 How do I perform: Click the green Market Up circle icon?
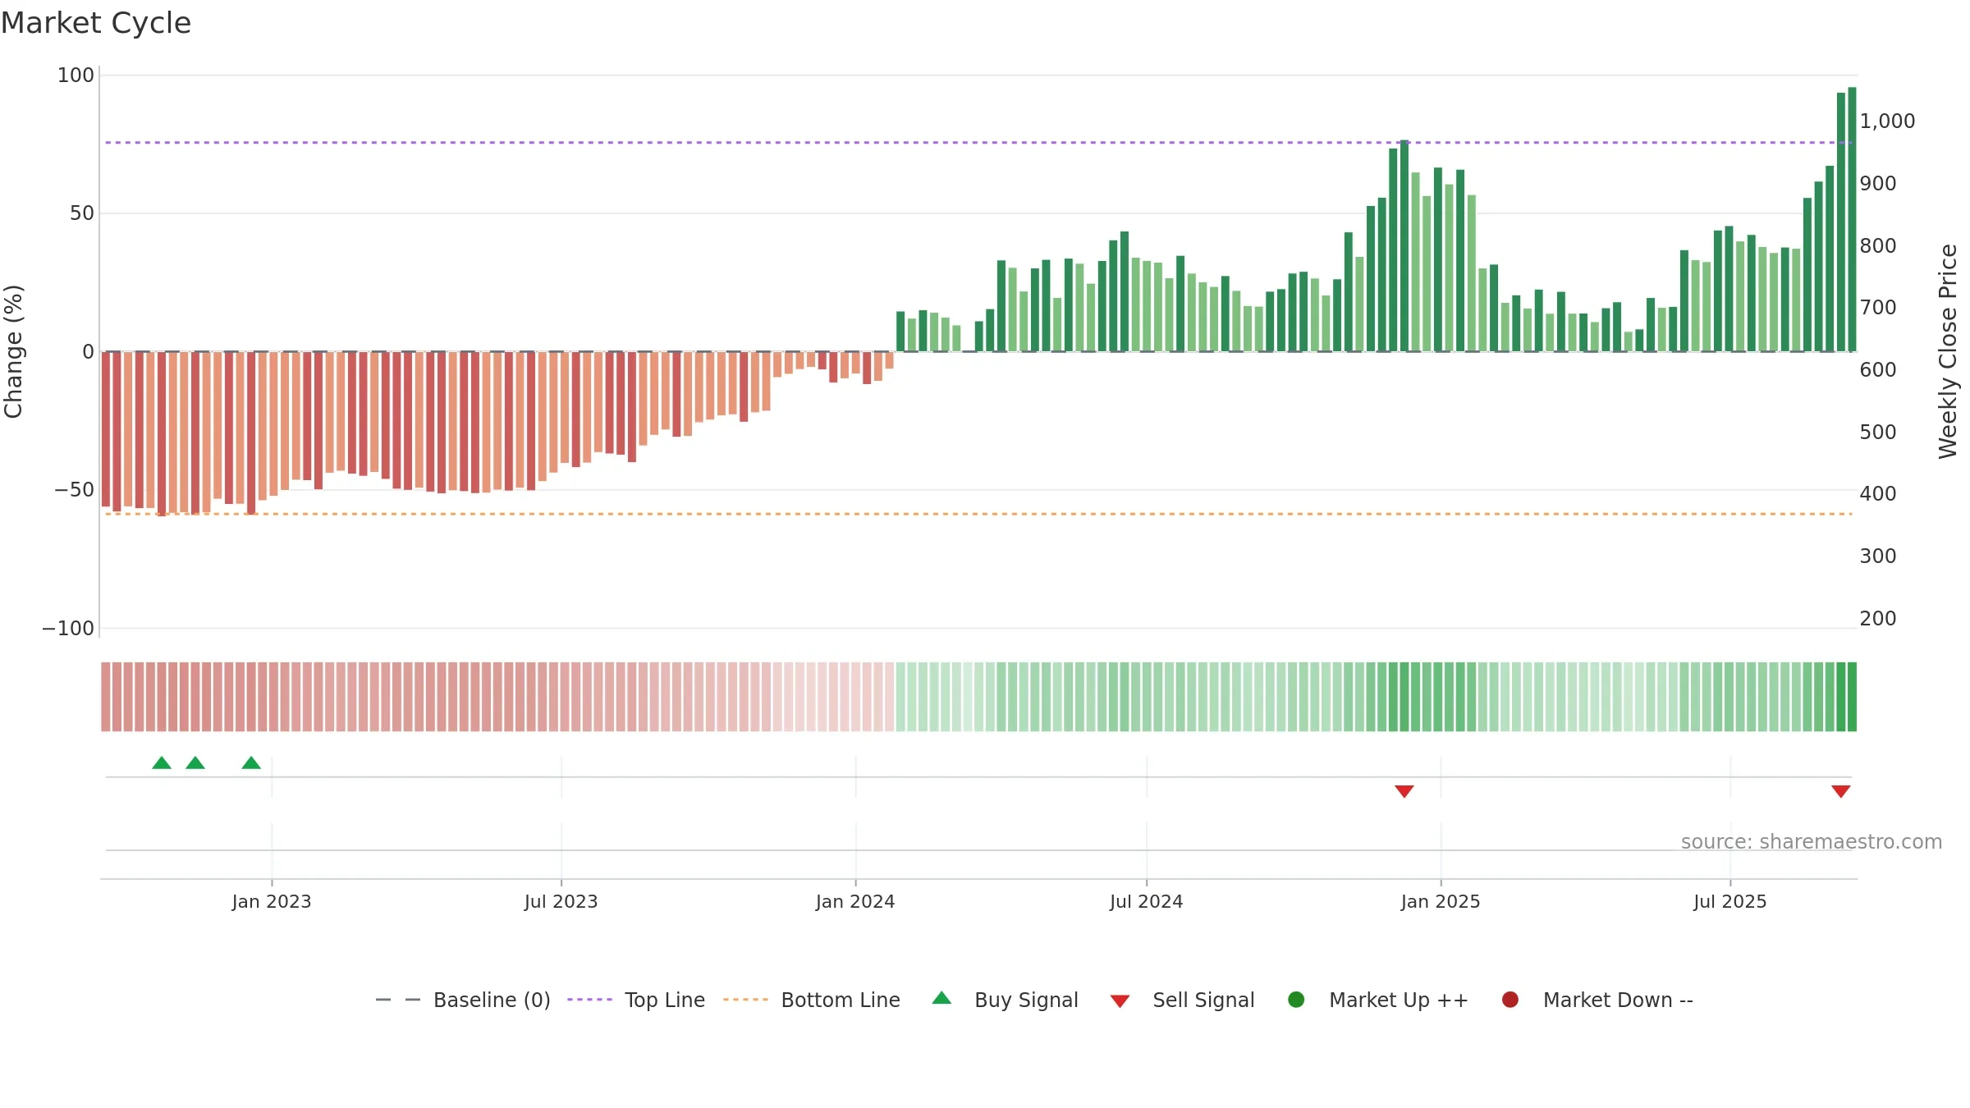pos(1296,1000)
